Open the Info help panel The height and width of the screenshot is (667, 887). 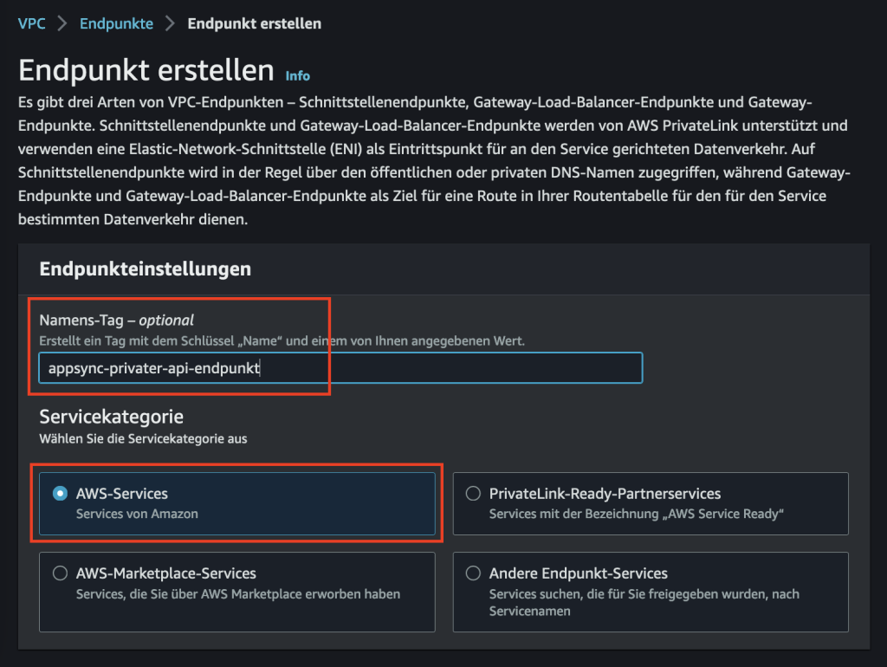pyautogui.click(x=297, y=75)
